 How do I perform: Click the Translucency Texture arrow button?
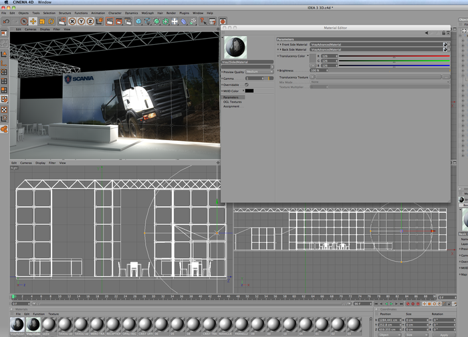[312, 77]
